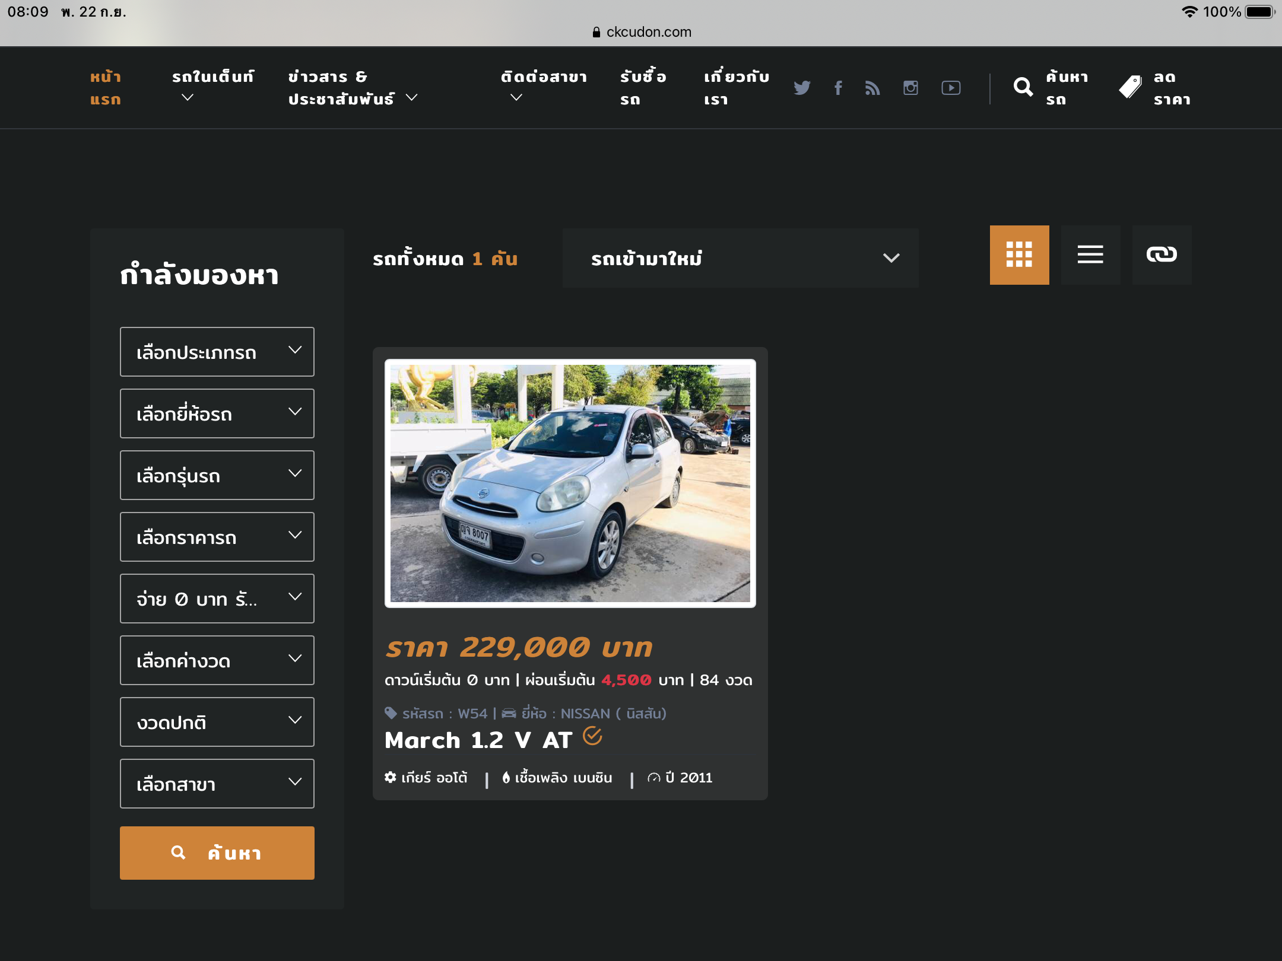Screen dimensions: 1282x961
Task: Tap the battery indicator in status bar
Action: [x=1260, y=12]
